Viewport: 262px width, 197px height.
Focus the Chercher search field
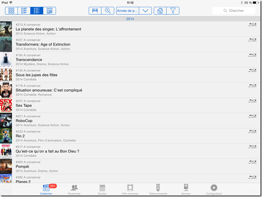[234, 11]
